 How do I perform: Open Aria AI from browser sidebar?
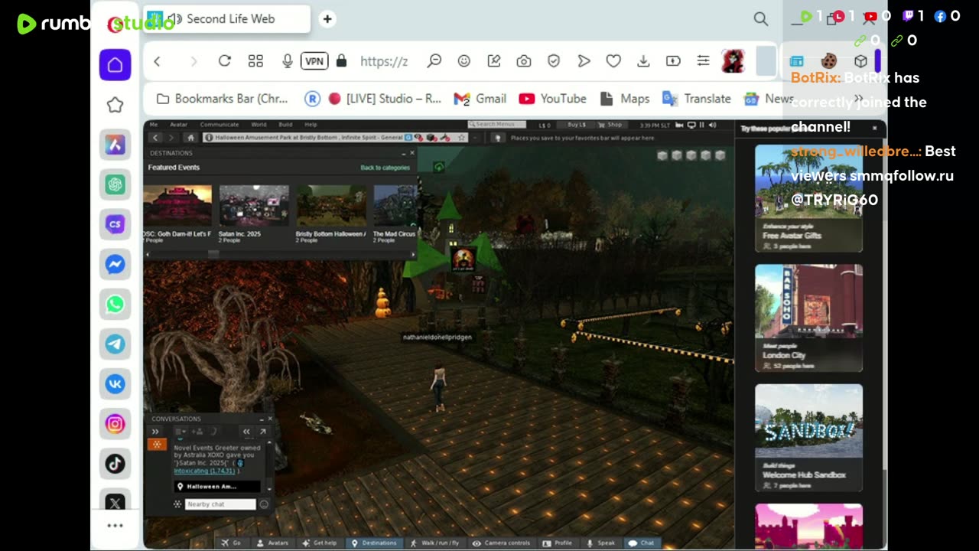[x=115, y=145]
